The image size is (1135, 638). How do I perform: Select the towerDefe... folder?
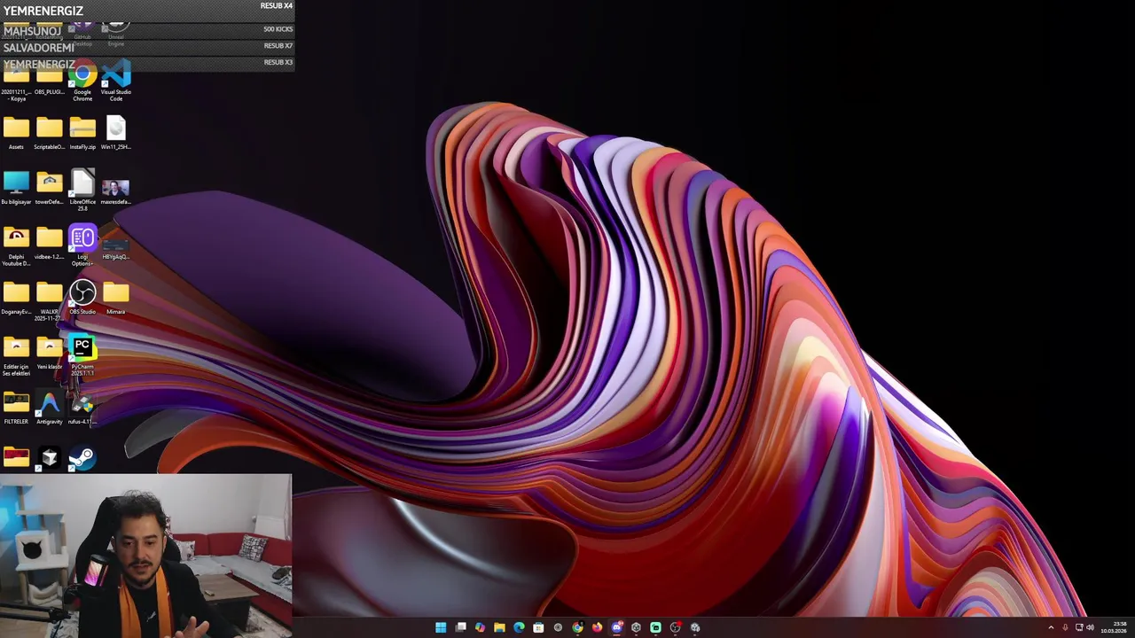pyautogui.click(x=50, y=188)
